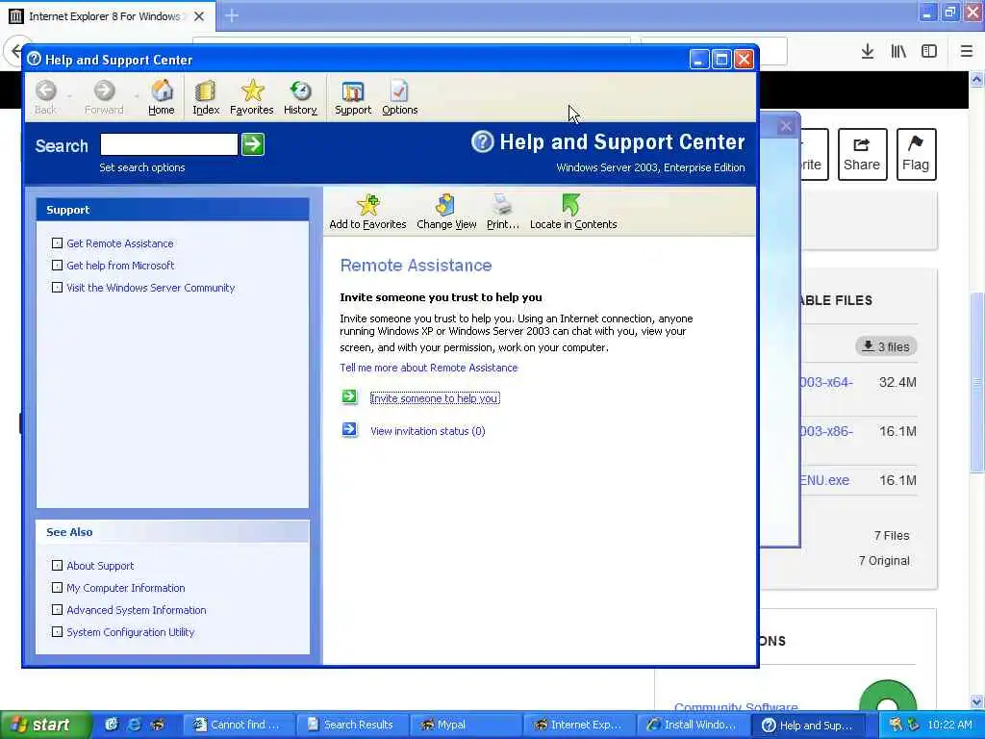Open browser downloads arrow icon
This screenshot has height=739, width=985.
tap(868, 52)
